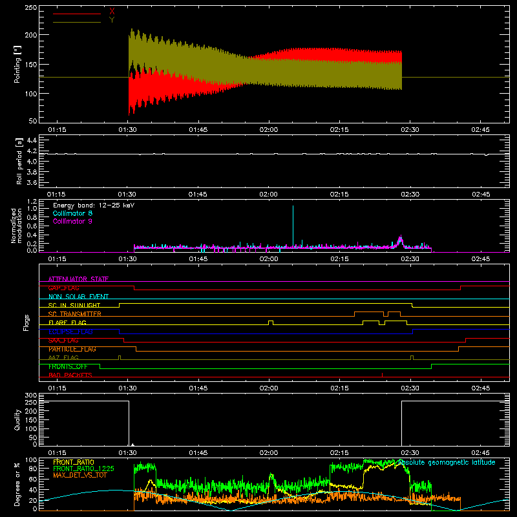Click the 02:15 time label under Roll period plot
This screenshot has height=517, width=517.
click(339, 195)
